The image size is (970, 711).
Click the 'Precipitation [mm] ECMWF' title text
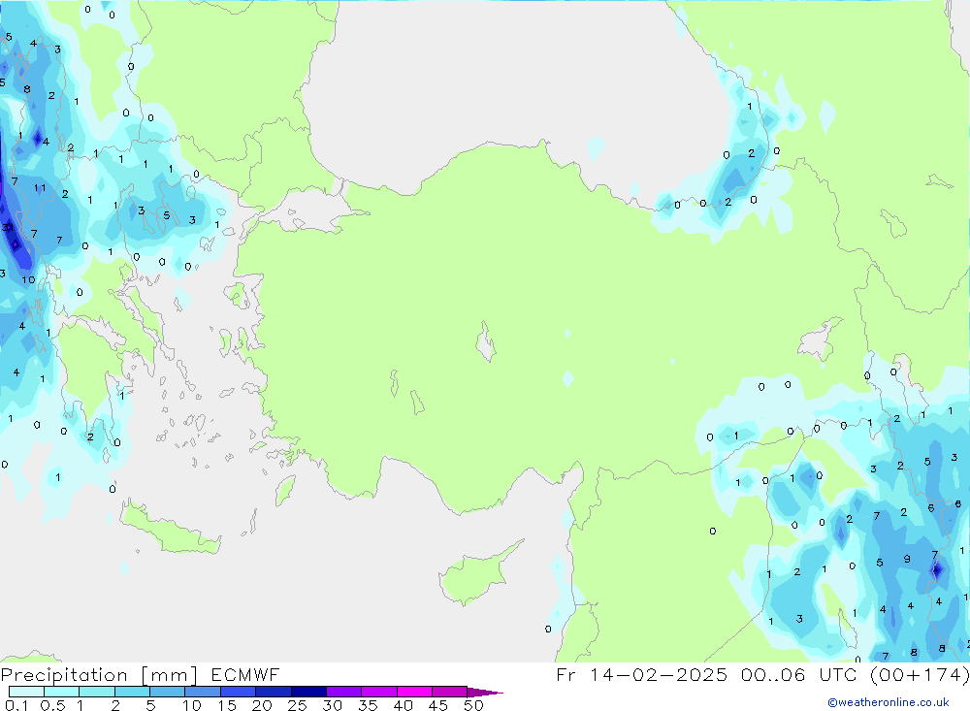[x=141, y=674]
